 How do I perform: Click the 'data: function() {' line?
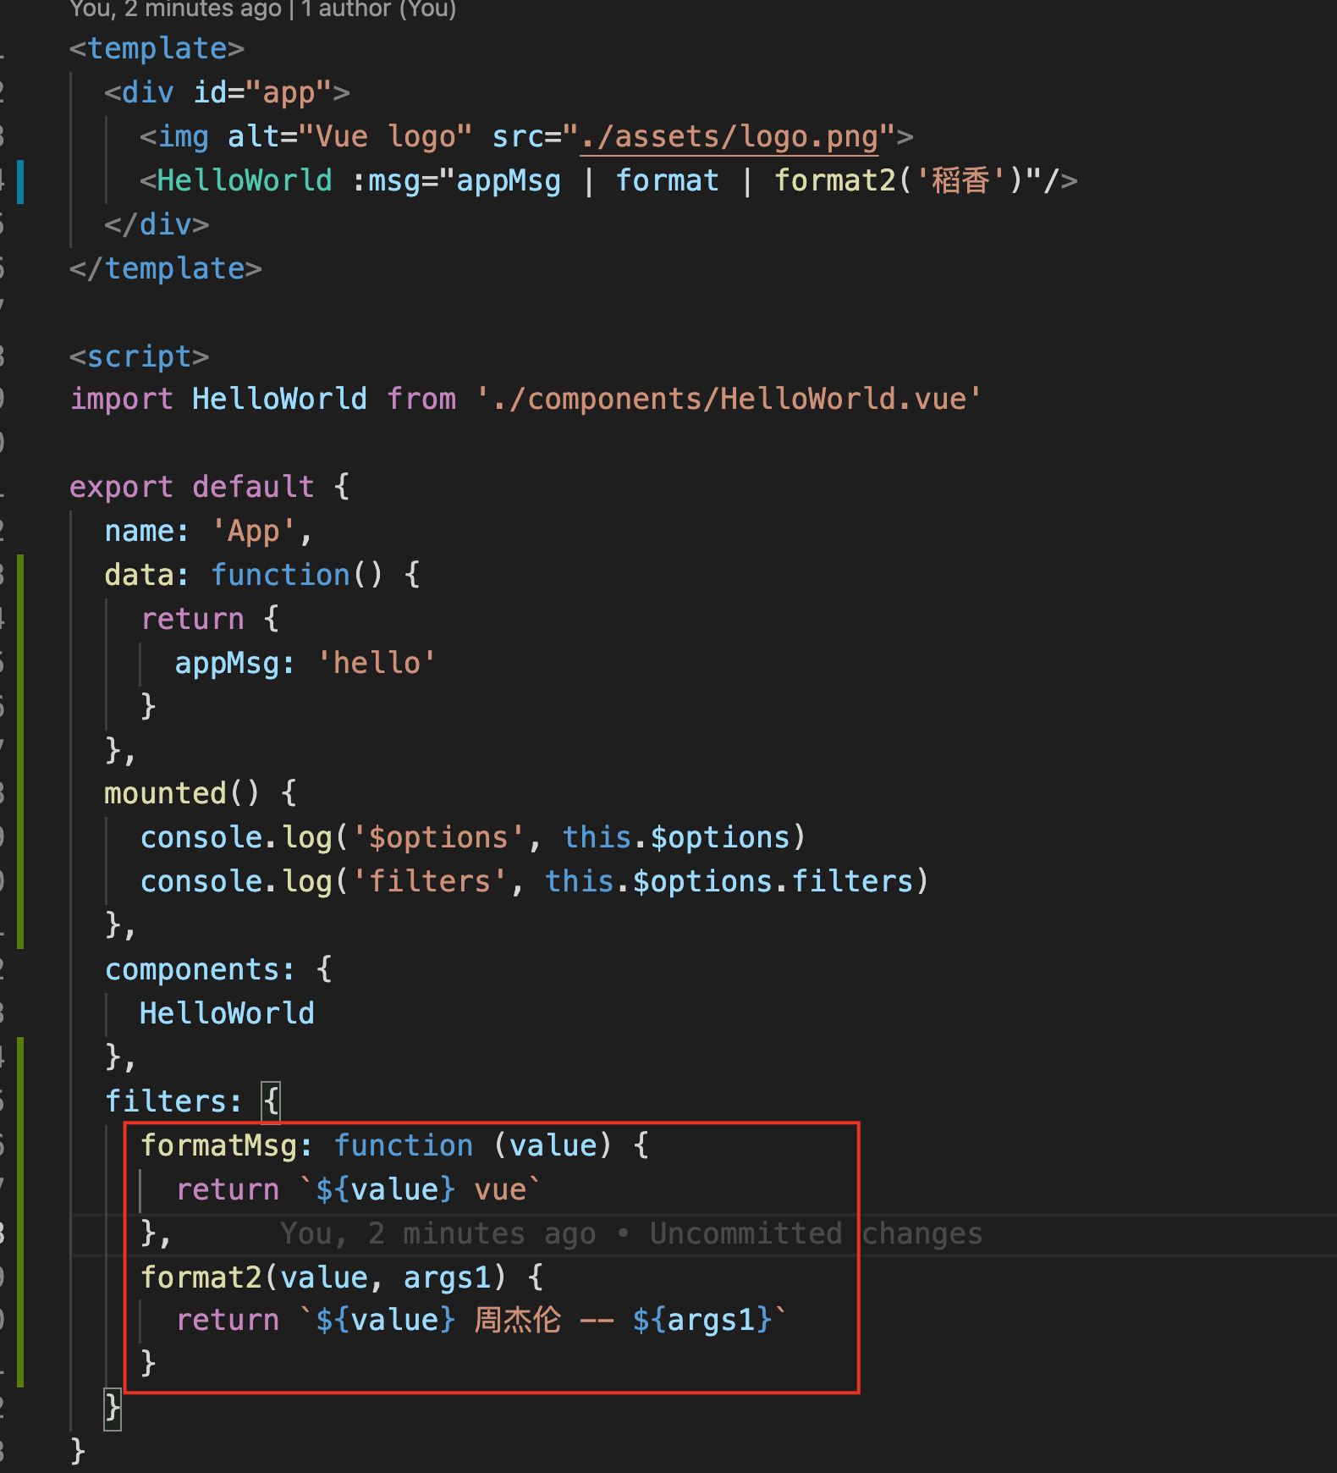click(262, 575)
